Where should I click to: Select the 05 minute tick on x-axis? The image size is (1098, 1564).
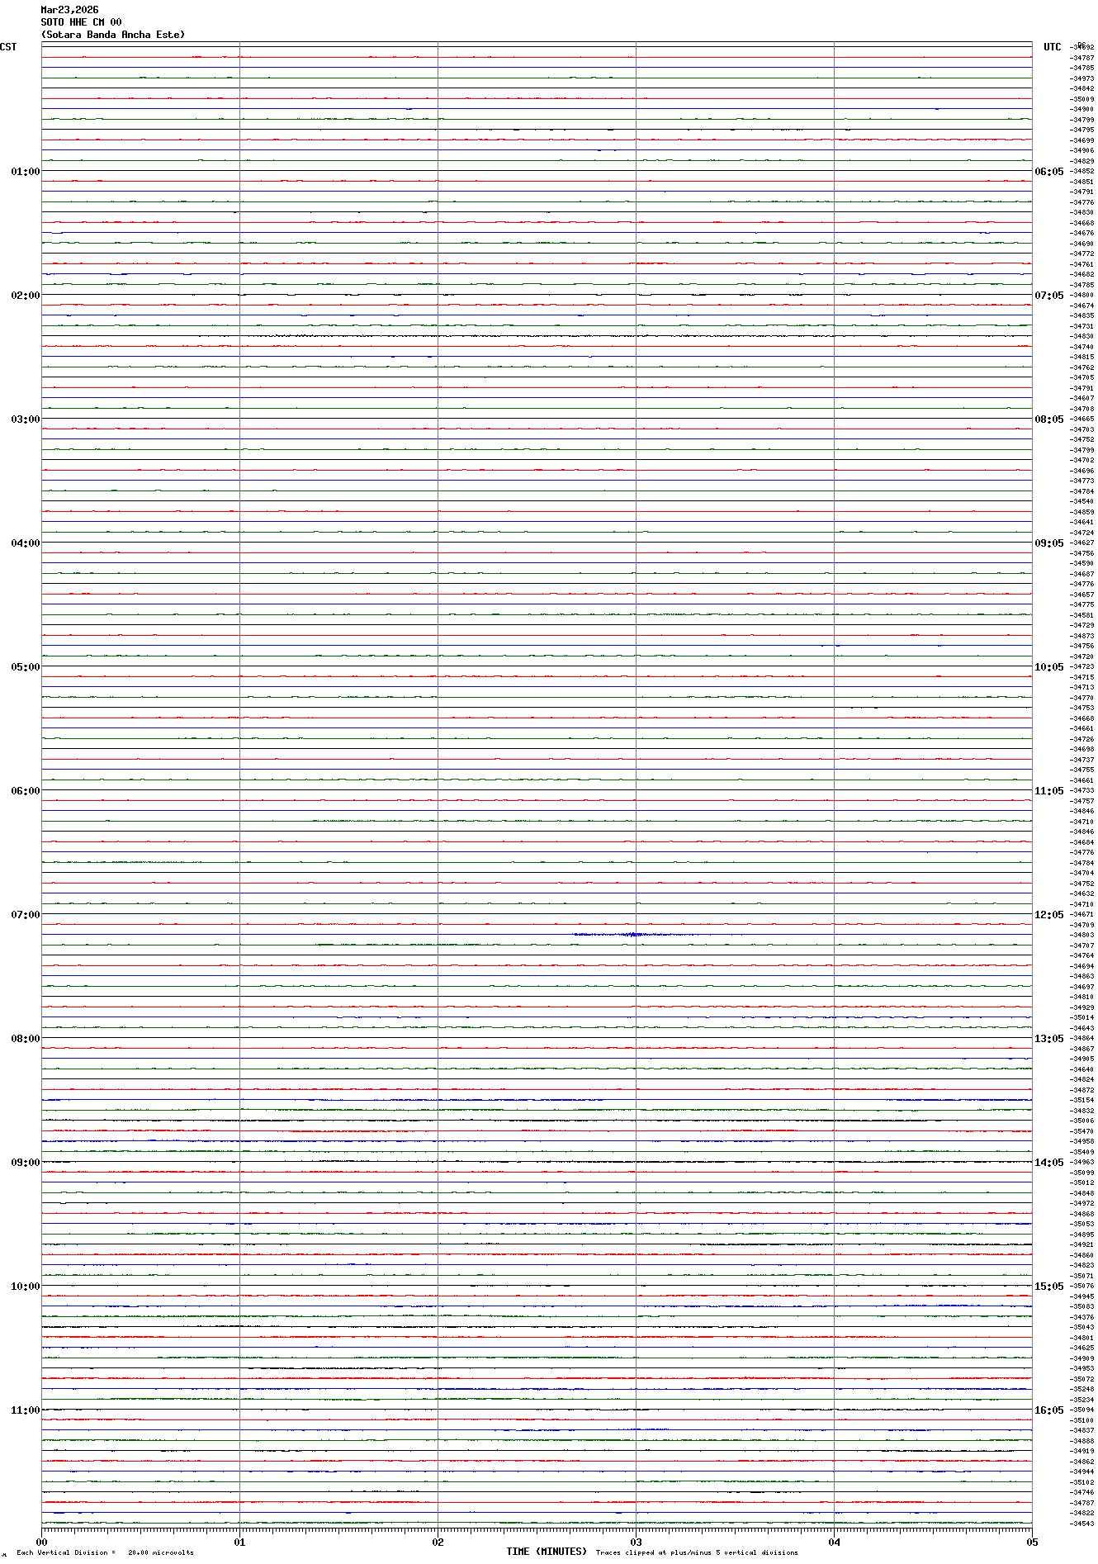point(1031,1542)
